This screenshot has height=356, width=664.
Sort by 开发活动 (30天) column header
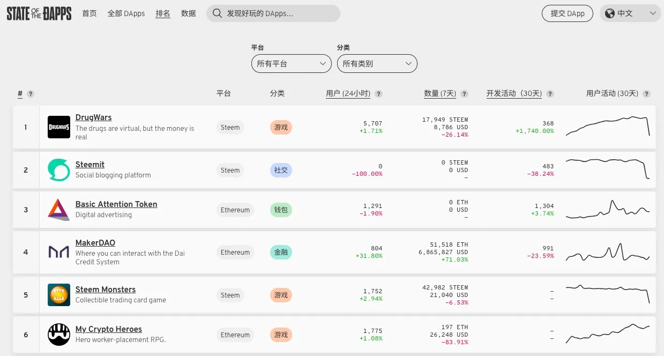coord(514,93)
